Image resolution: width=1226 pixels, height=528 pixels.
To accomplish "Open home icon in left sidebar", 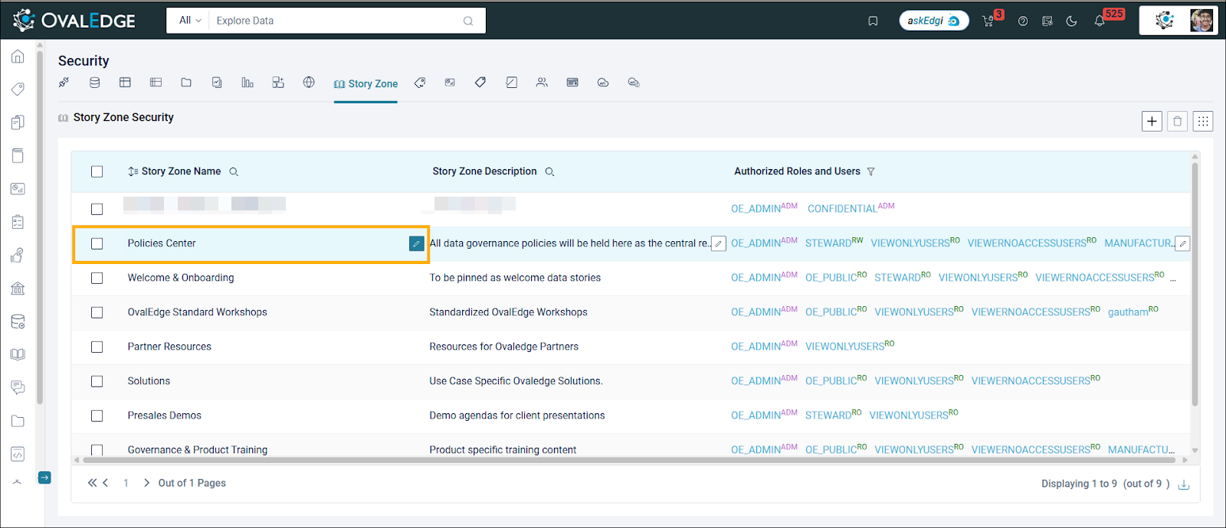I will [x=18, y=57].
